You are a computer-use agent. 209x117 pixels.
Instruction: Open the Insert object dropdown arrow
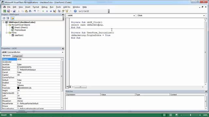[11, 11]
